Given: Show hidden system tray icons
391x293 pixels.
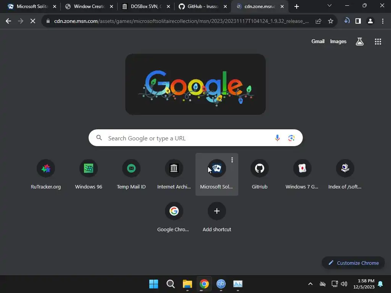Looking at the screenshot, I should (x=310, y=284).
